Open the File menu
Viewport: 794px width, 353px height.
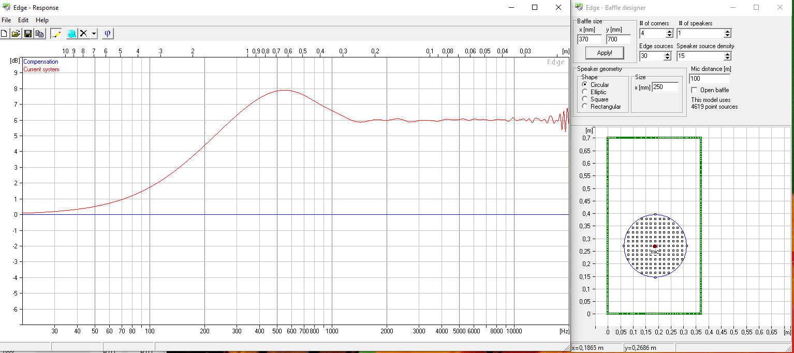[6, 20]
